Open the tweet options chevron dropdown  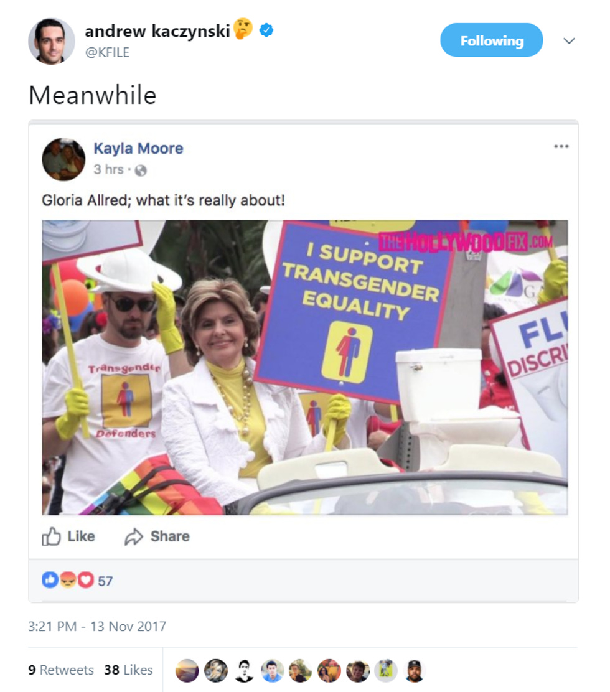point(569,40)
